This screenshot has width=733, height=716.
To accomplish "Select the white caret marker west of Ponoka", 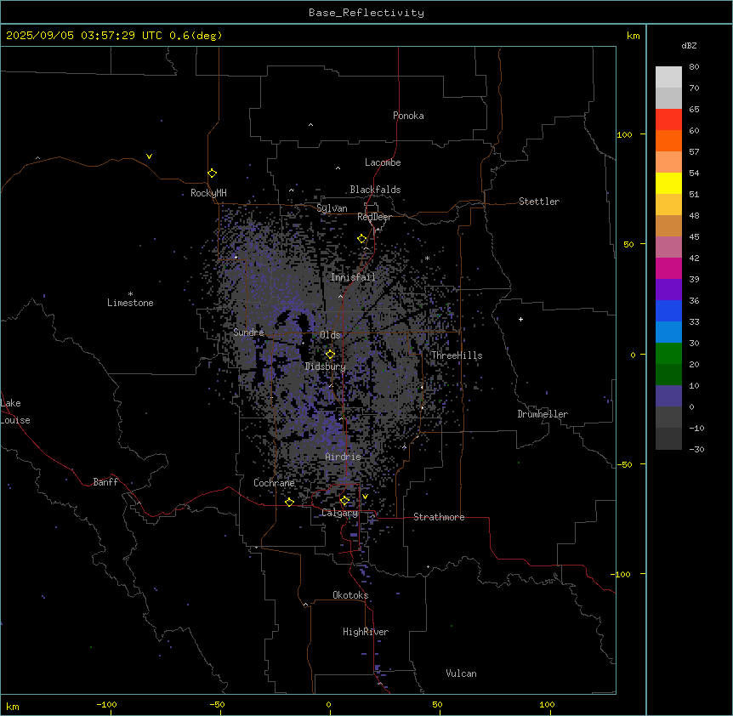I will coord(310,125).
